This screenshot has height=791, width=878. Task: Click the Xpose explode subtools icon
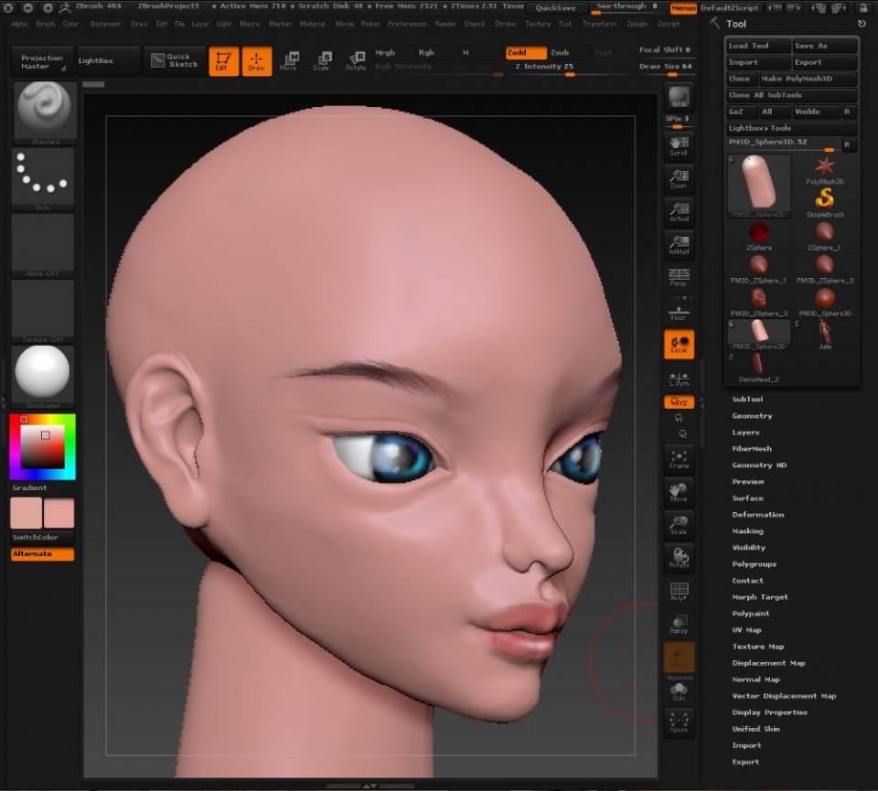click(x=679, y=722)
